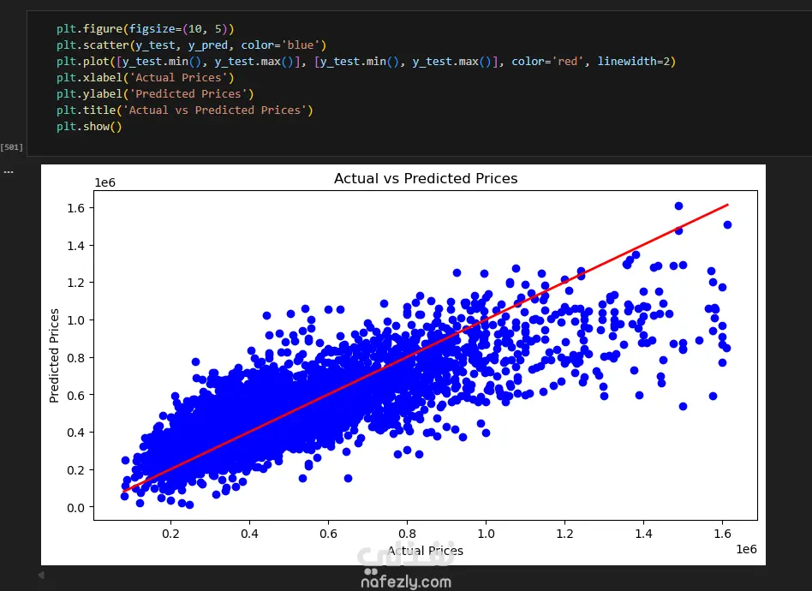Click the left scroll arrow below the output
This screenshot has width=812, height=591.
pyautogui.click(x=41, y=575)
